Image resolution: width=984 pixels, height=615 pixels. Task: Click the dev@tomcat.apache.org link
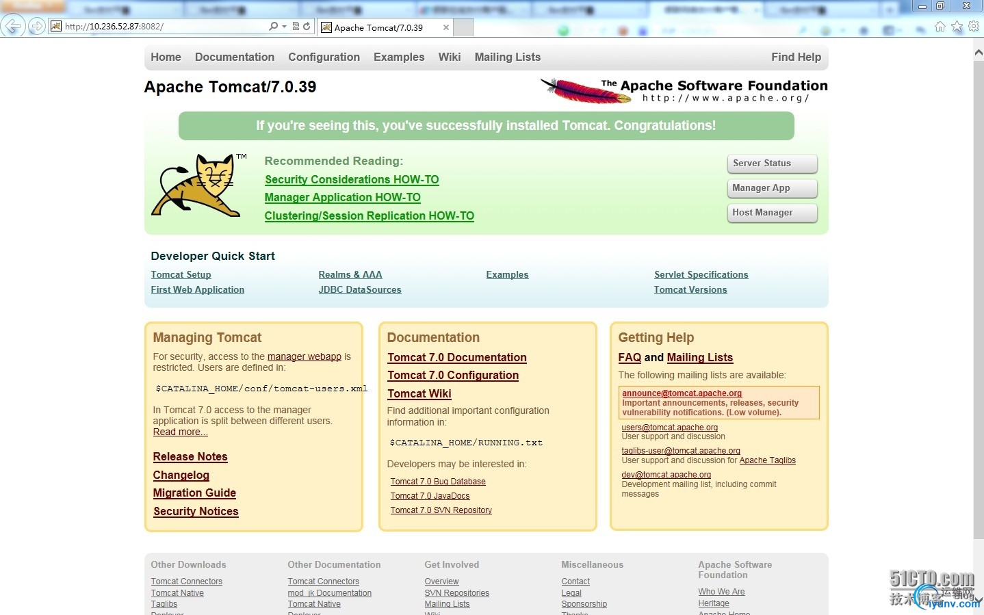click(666, 475)
